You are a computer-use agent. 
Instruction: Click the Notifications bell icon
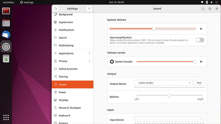55,30
